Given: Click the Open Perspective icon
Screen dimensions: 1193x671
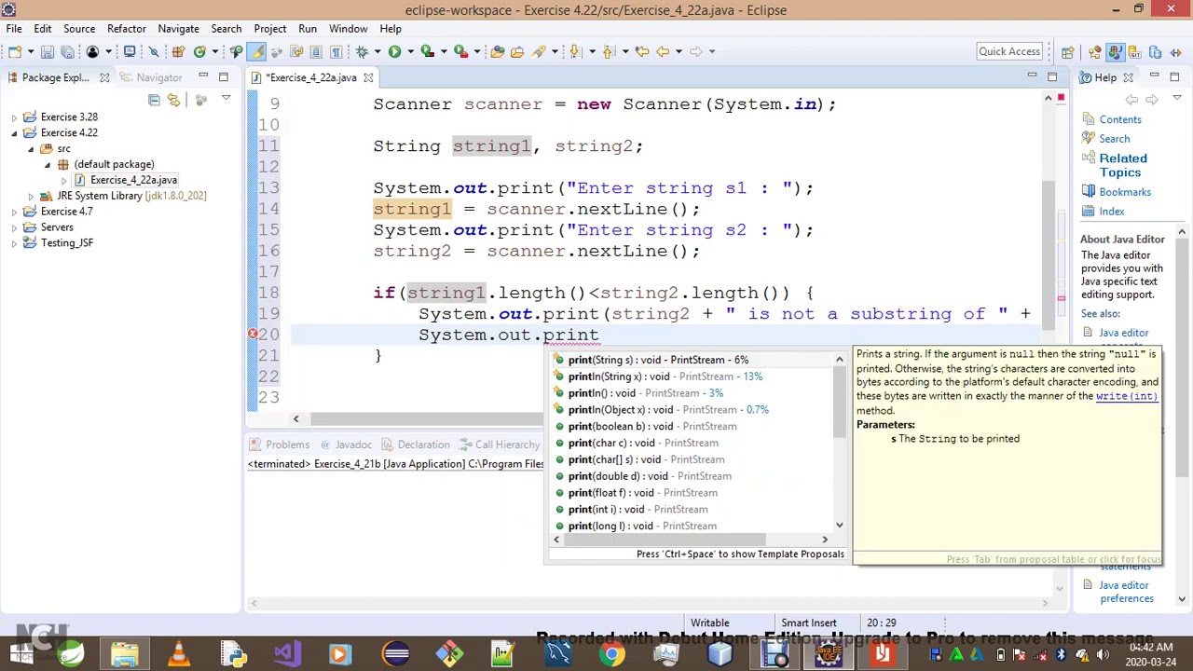Looking at the screenshot, I should (x=1068, y=52).
